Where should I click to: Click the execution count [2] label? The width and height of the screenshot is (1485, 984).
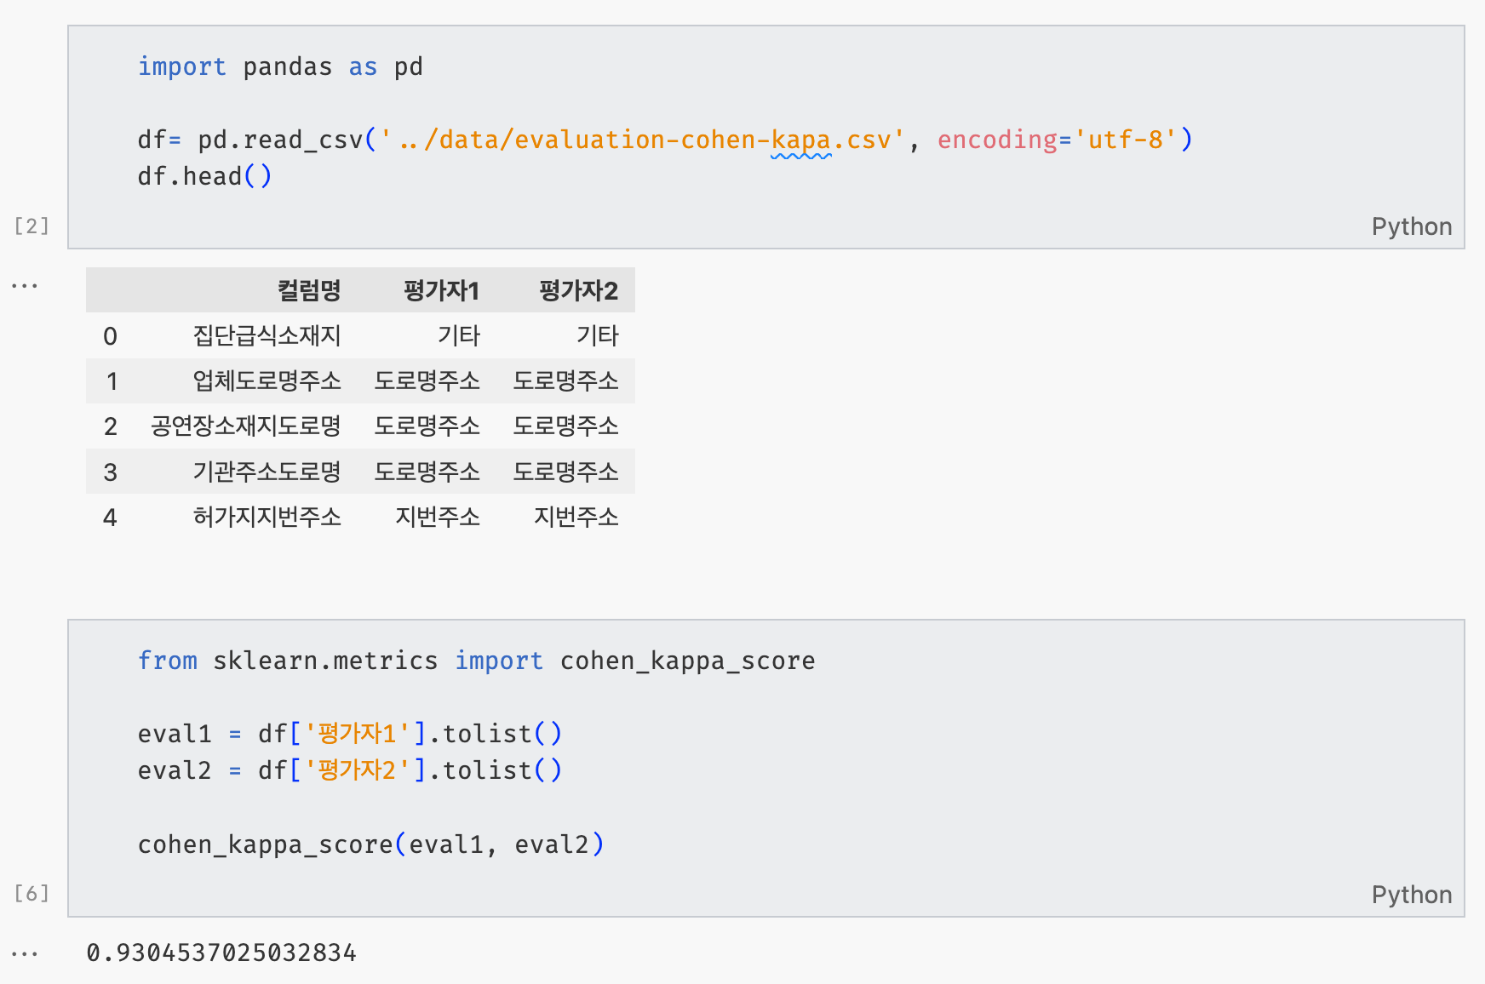(32, 226)
